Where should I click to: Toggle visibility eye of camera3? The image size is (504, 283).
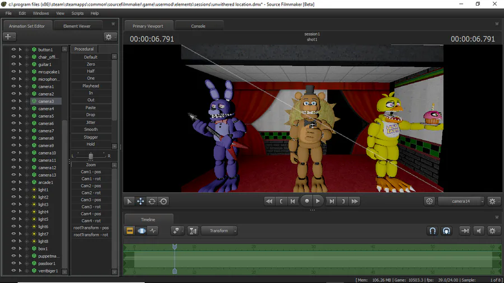pyautogui.click(x=13, y=101)
